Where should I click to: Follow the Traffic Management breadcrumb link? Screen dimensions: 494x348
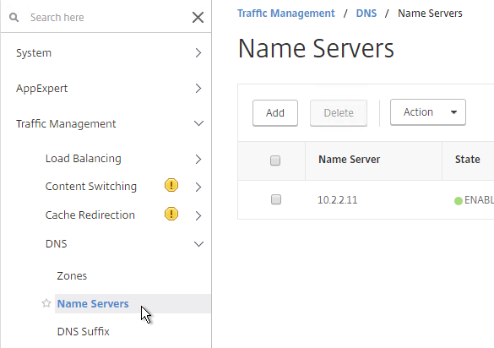tap(286, 14)
